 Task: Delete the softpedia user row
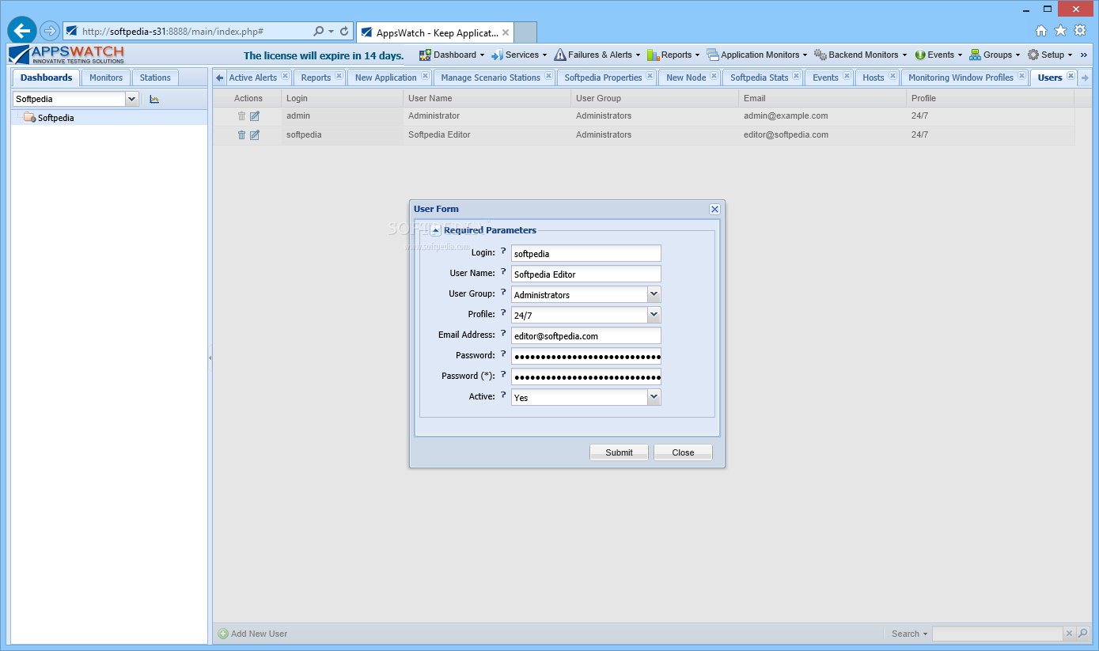[x=242, y=135]
